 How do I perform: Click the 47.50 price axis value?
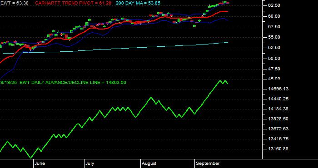tap(274, 69)
